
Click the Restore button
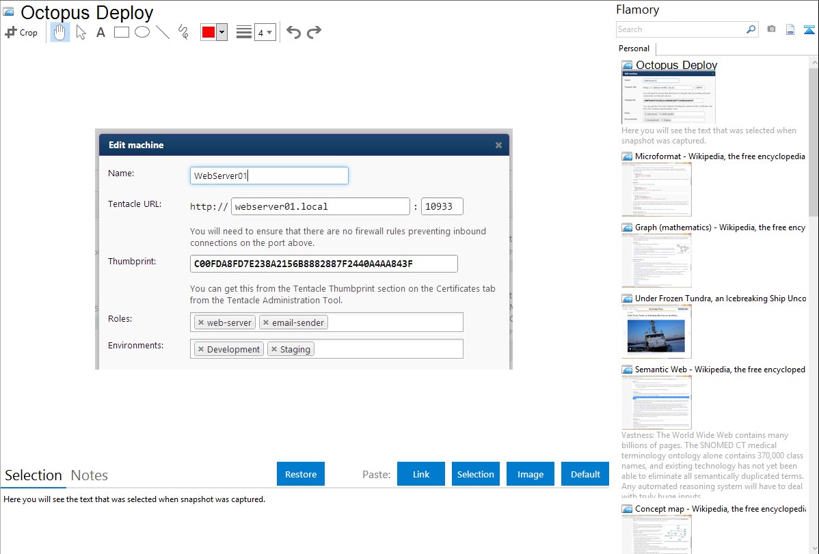click(x=301, y=474)
